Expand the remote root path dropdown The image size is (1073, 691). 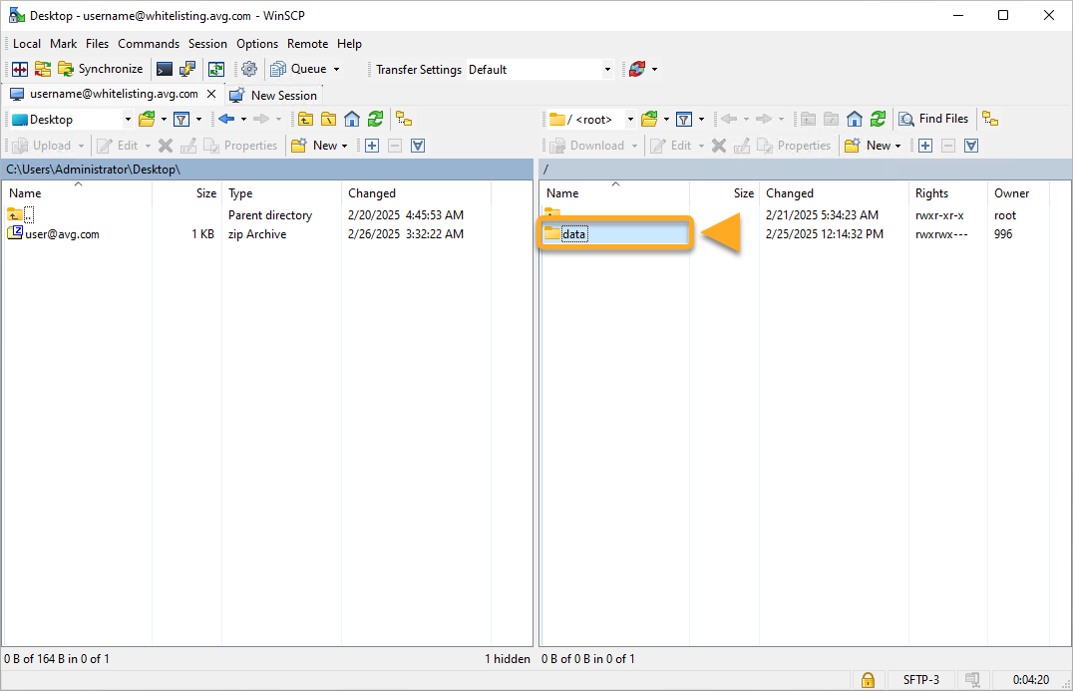click(x=630, y=120)
